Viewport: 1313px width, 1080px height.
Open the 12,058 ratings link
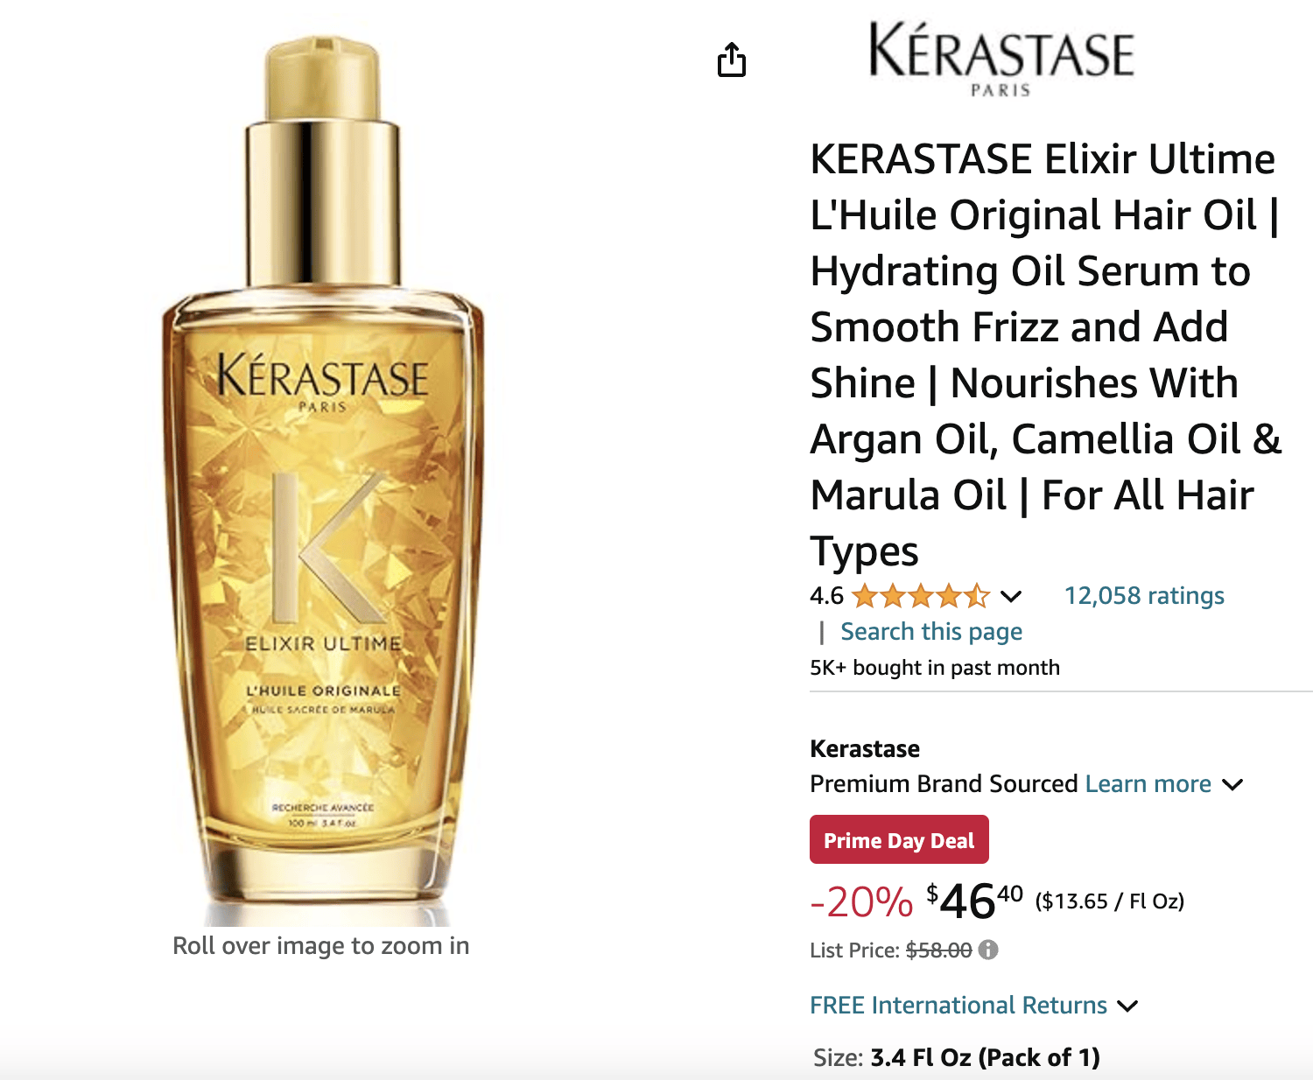pyautogui.click(x=1144, y=596)
